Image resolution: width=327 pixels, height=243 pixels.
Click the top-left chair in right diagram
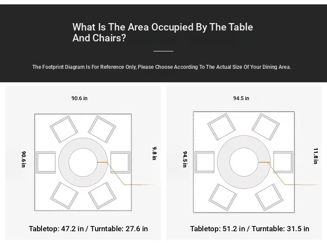221,125
